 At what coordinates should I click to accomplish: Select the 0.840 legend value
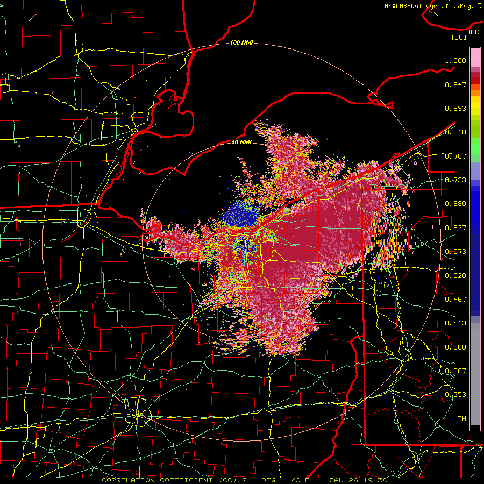click(x=455, y=132)
